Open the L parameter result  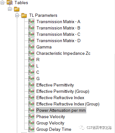pos(37,66)
